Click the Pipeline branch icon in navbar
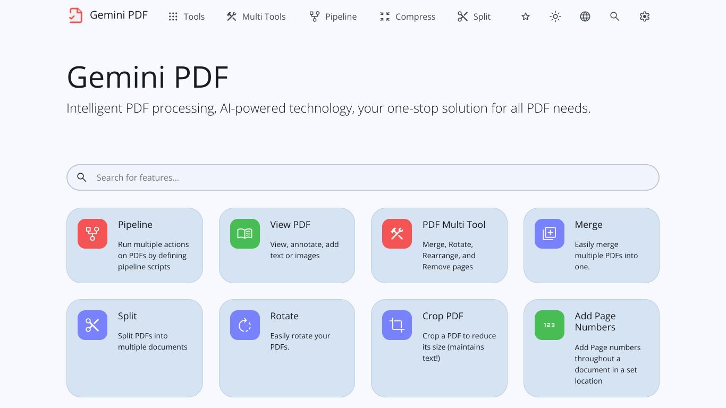 tap(315, 16)
